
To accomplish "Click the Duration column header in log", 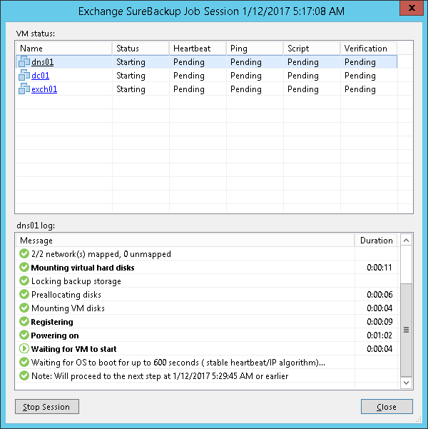I will coord(377,241).
